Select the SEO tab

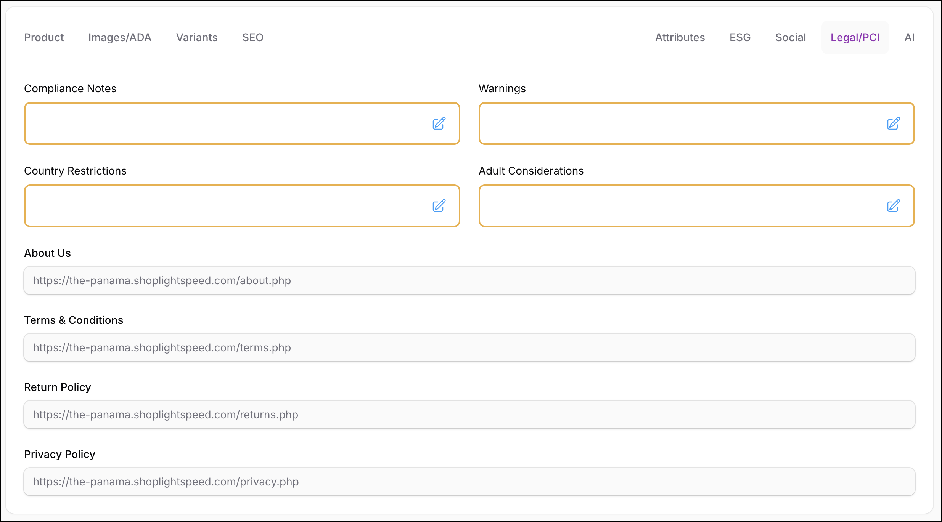[253, 37]
